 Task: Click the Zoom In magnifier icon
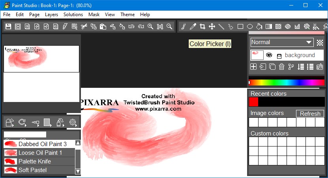coord(150,26)
